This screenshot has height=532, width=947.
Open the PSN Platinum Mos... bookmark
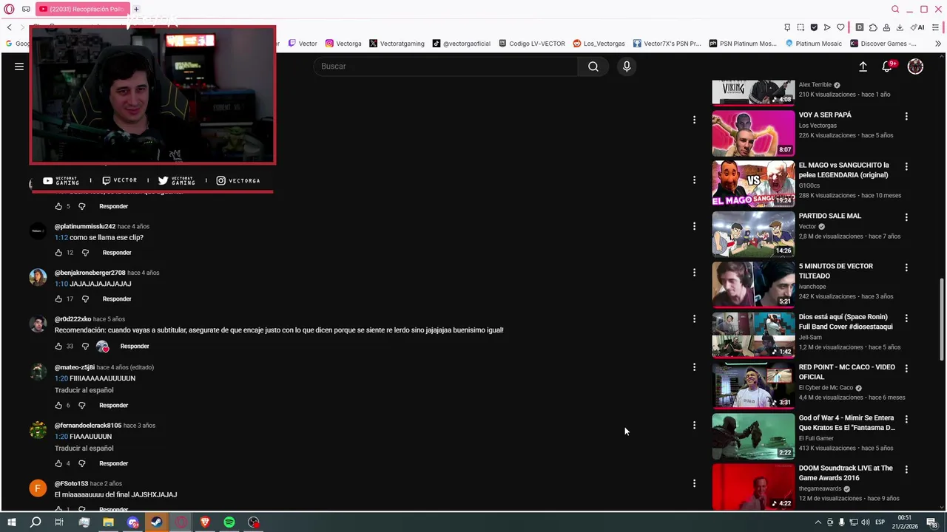coord(743,44)
